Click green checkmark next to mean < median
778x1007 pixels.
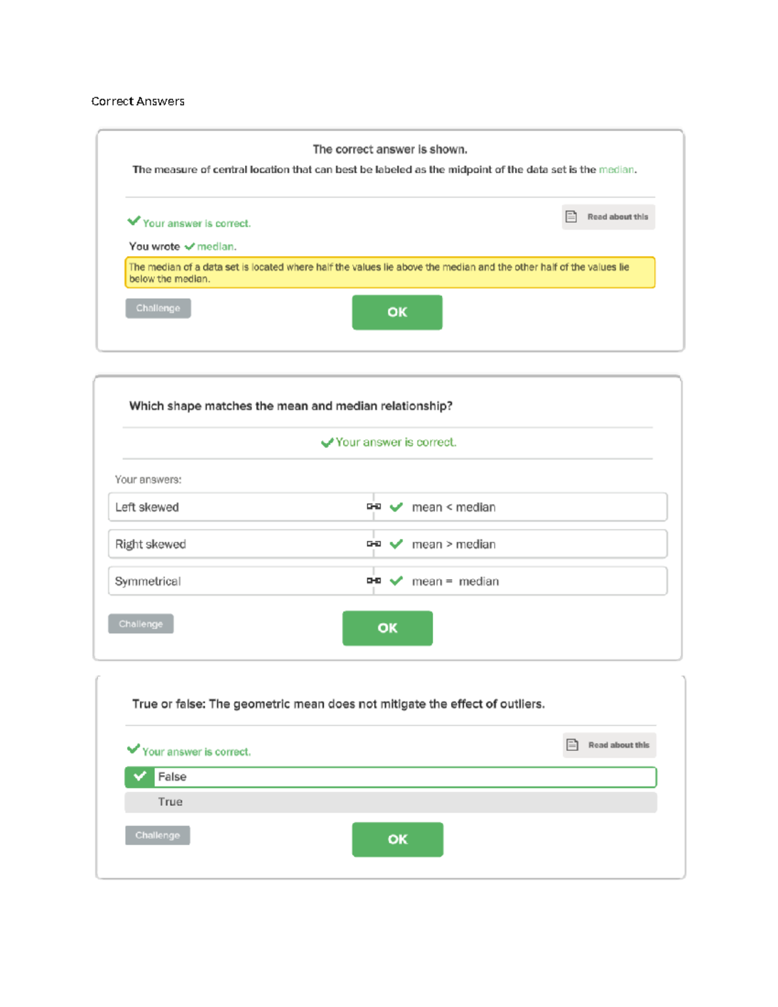coord(396,507)
